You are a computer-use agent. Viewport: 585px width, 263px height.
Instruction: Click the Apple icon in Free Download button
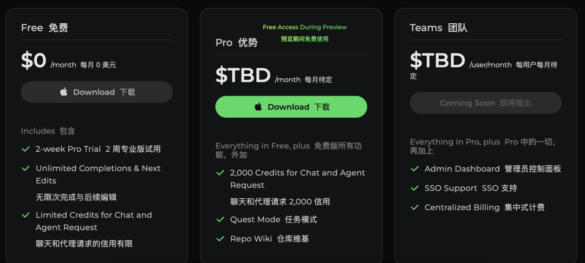pyautogui.click(x=64, y=92)
